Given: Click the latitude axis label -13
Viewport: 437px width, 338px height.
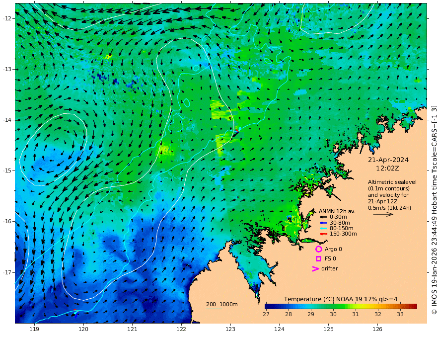Looking at the screenshot, I should pos(7,69).
